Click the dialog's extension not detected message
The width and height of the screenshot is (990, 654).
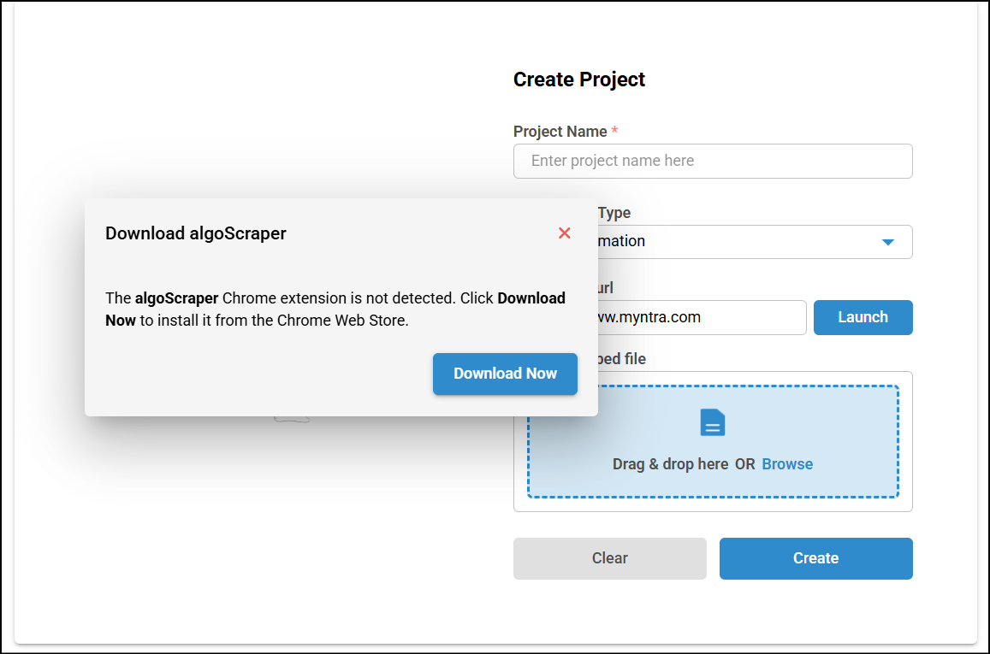[335, 309]
